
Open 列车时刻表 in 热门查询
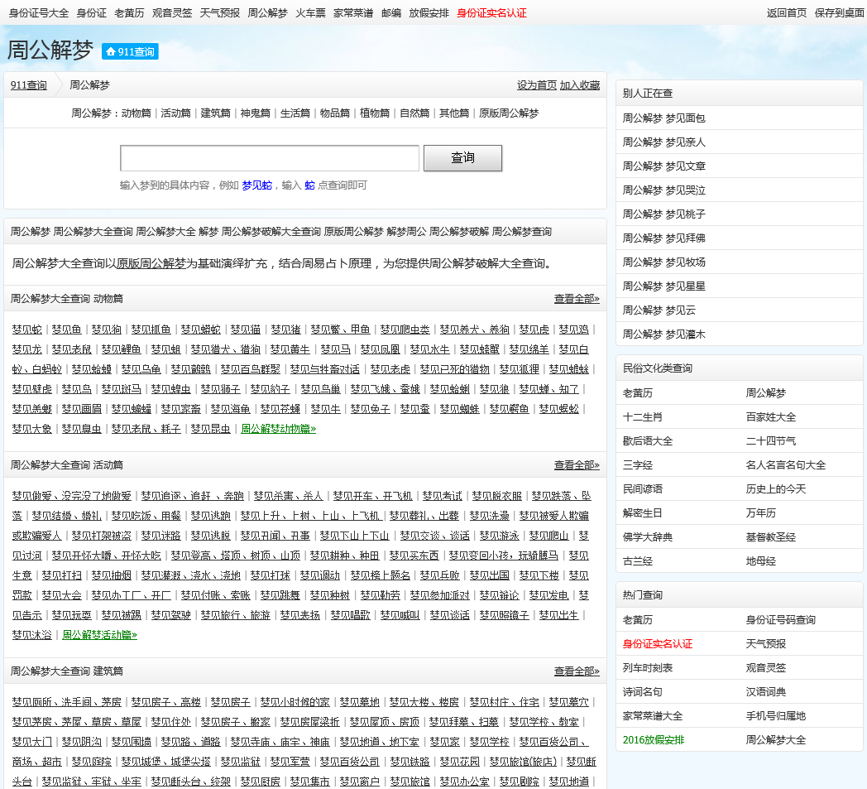tap(648, 668)
